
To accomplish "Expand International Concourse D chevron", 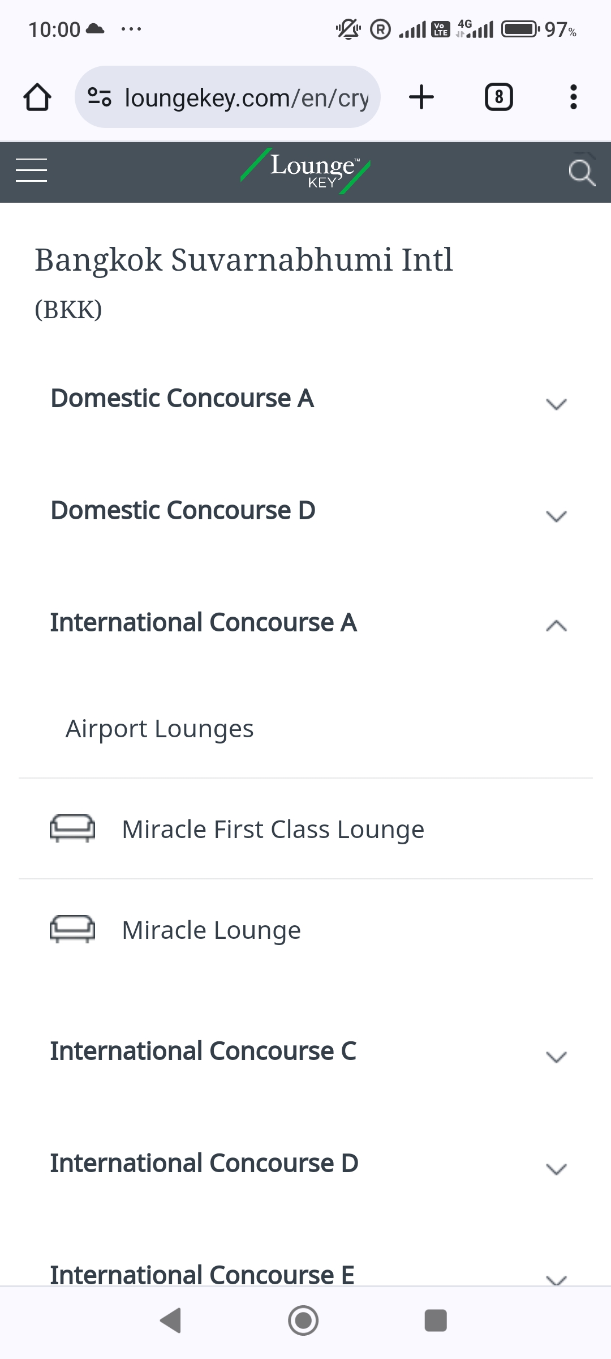I will [x=556, y=1169].
